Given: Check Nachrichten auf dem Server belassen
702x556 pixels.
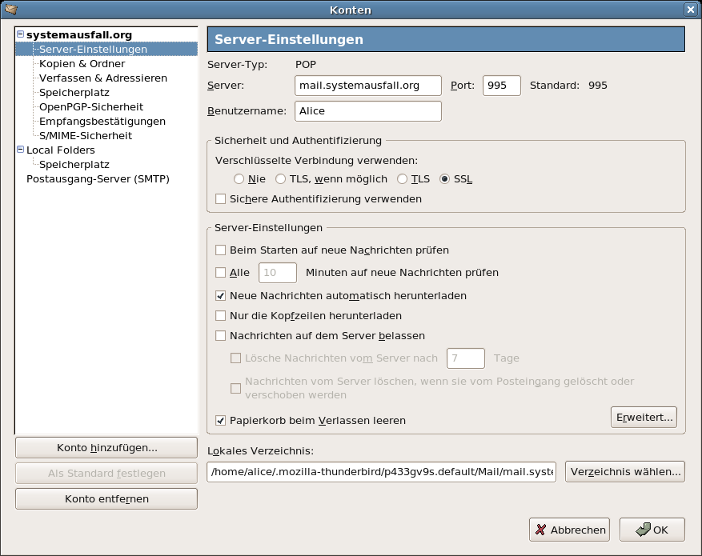Looking at the screenshot, I should click(220, 335).
